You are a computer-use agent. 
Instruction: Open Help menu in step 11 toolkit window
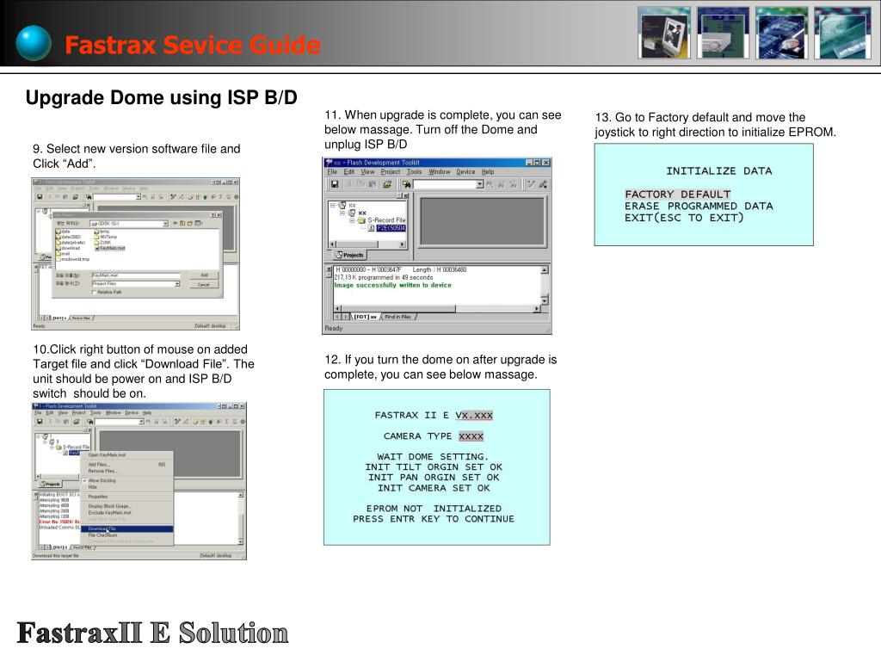(488, 172)
